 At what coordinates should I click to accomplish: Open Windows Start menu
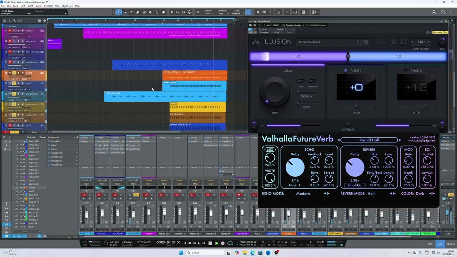[x=181, y=253]
